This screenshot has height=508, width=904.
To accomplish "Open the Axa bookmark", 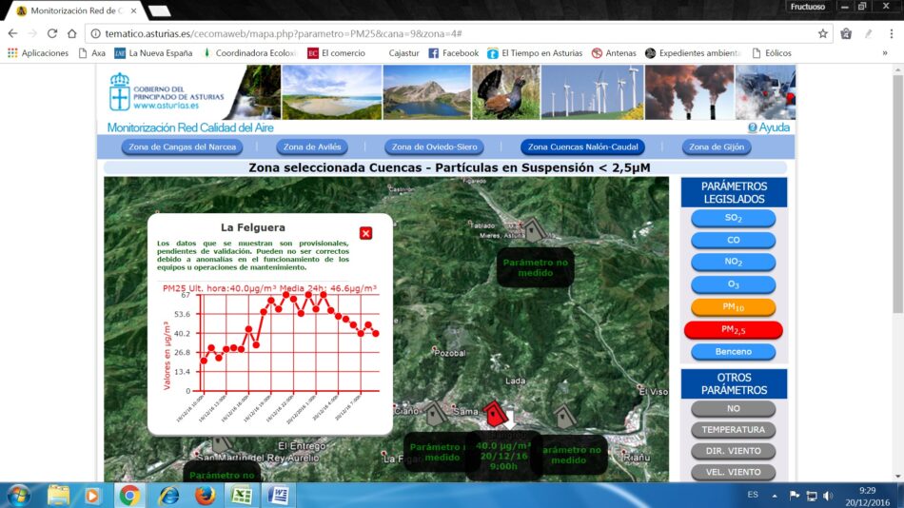I will [91, 53].
